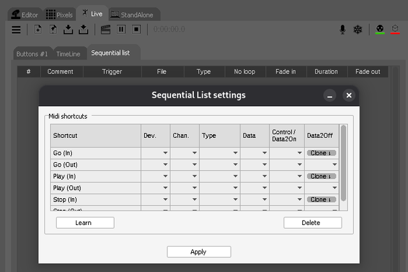Select the Live tab
408x272 pixels.
(x=92, y=13)
